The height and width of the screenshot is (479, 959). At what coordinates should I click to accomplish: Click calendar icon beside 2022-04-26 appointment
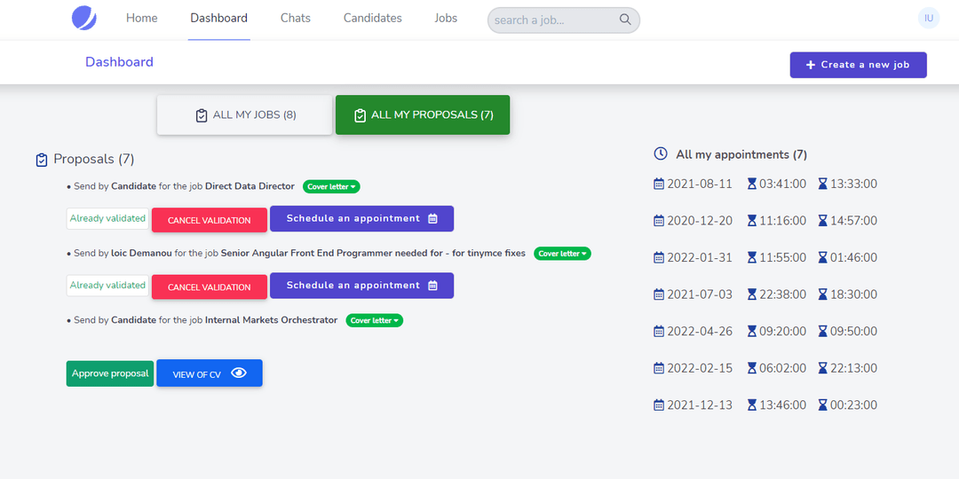[659, 331]
